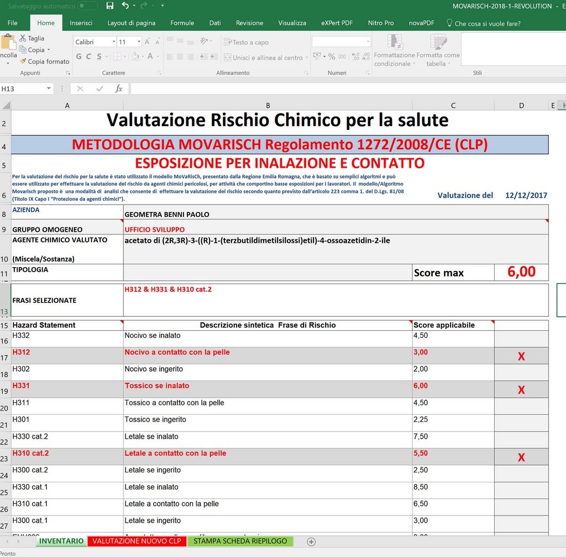This screenshot has height=557, width=566.
Task: Toggle the X mark for H331 row
Action: 521,390
